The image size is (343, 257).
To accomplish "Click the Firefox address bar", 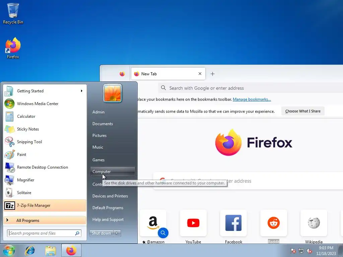I will pos(251,88).
